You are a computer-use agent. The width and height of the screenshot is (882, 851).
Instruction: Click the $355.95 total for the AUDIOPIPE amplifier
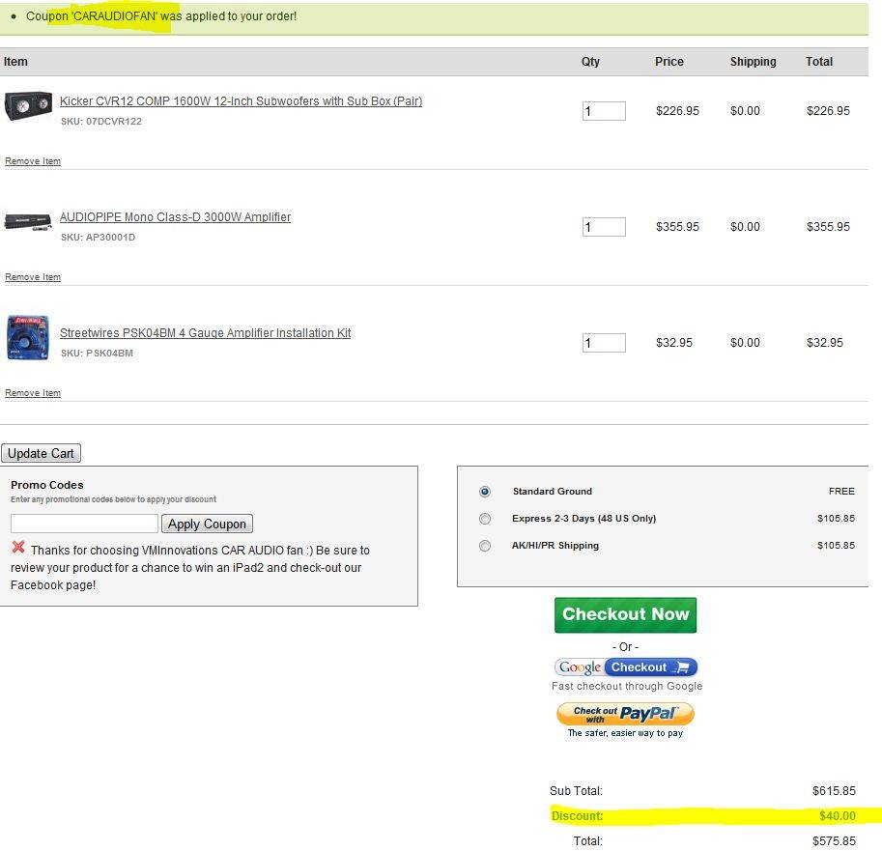pyautogui.click(x=828, y=227)
